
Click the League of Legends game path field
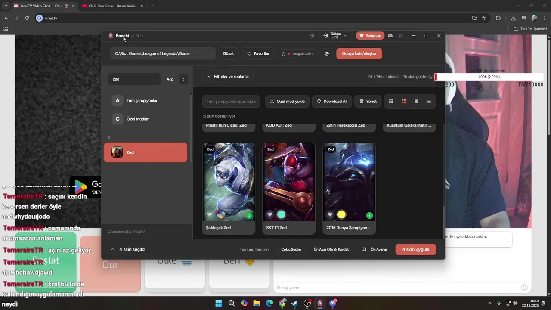163,54
